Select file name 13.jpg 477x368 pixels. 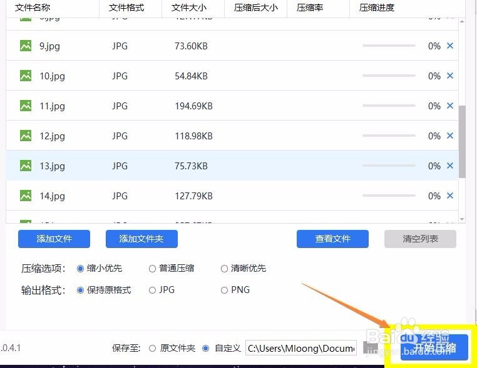[x=52, y=166]
